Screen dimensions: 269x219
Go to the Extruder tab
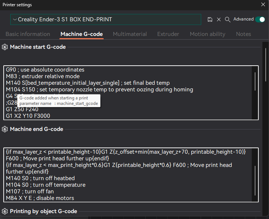168,34
